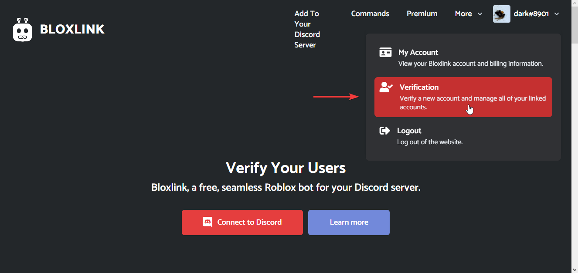The height and width of the screenshot is (273, 578).
Task: Click the Bloxlink robot logo icon
Action: pos(23,30)
